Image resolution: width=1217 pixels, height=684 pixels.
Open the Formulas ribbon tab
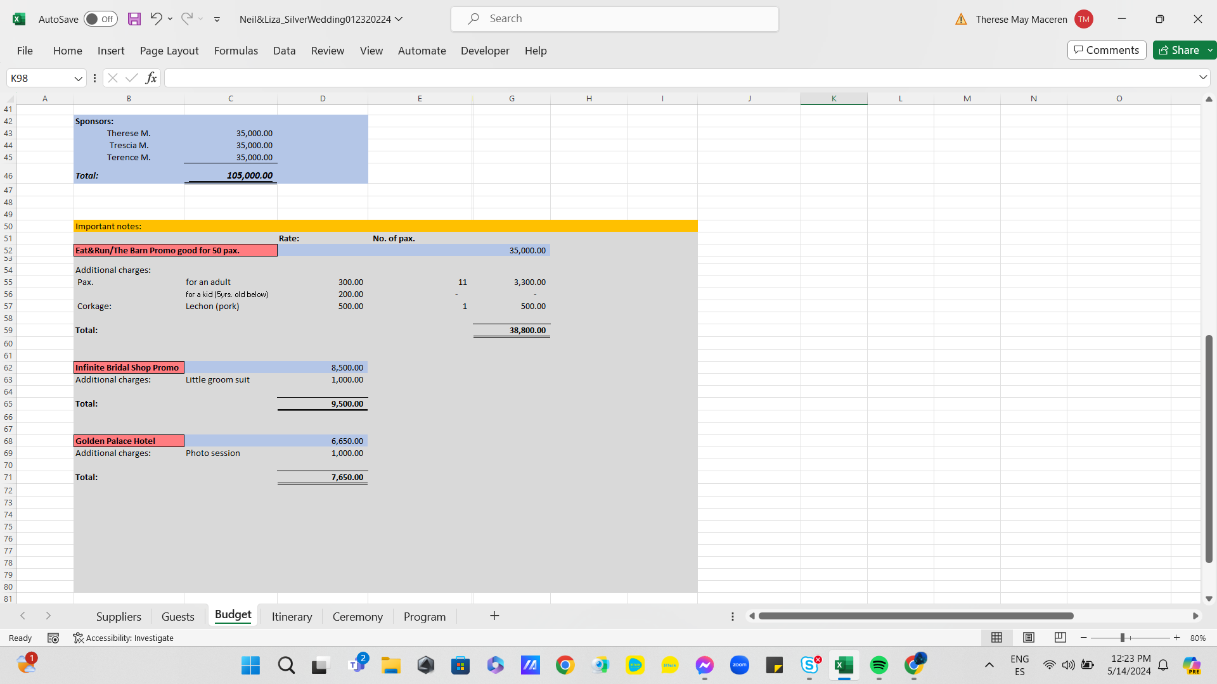236,51
